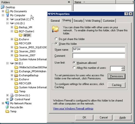
Task: Click the My Documents folder icon
Action: [x=7, y=11]
